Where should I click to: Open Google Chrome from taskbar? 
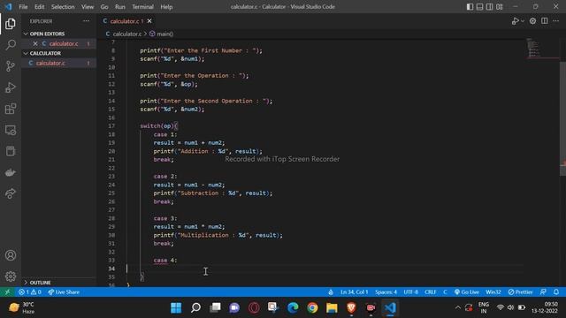pos(312,307)
